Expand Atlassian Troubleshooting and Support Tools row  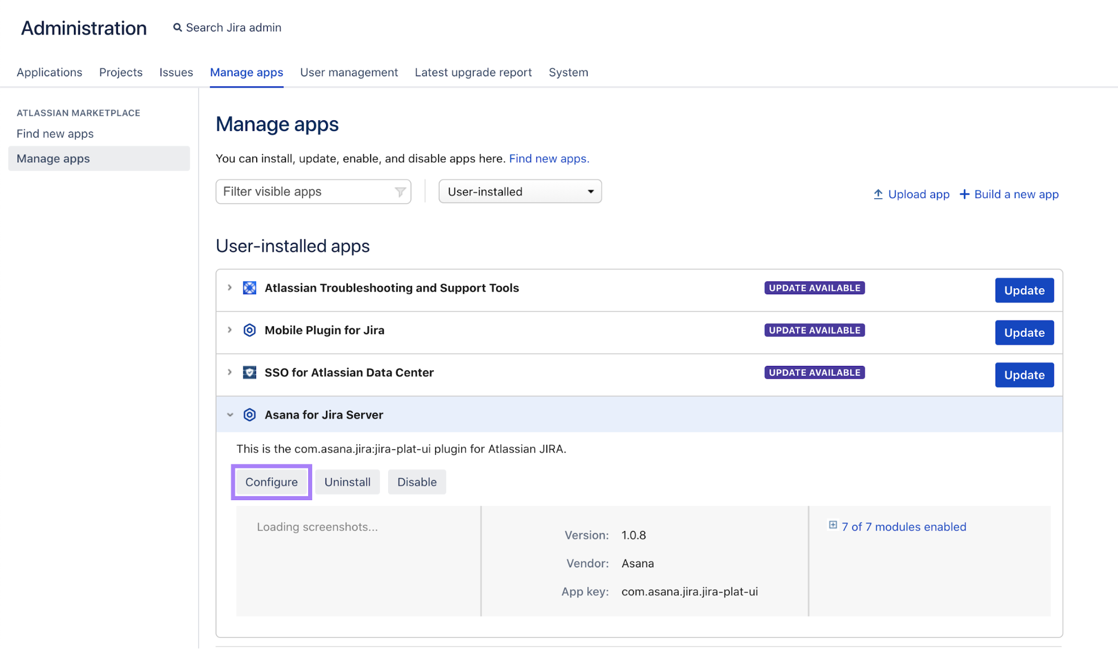tap(229, 288)
